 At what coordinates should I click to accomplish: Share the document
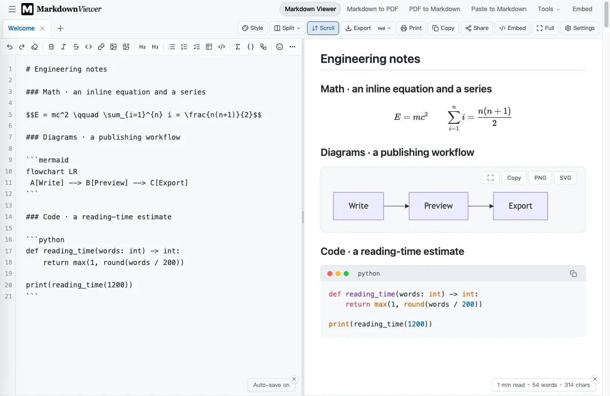pos(477,28)
